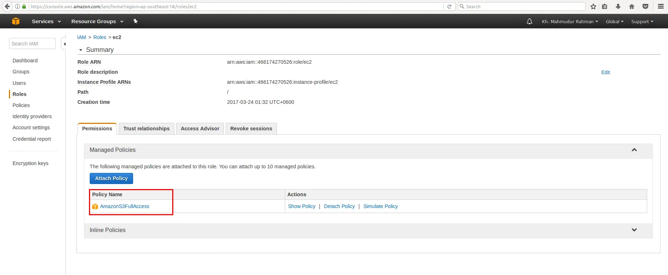Viewport: 668px width, 275px height.
Task: Open Policies in the IAM sidebar
Action: pos(21,105)
